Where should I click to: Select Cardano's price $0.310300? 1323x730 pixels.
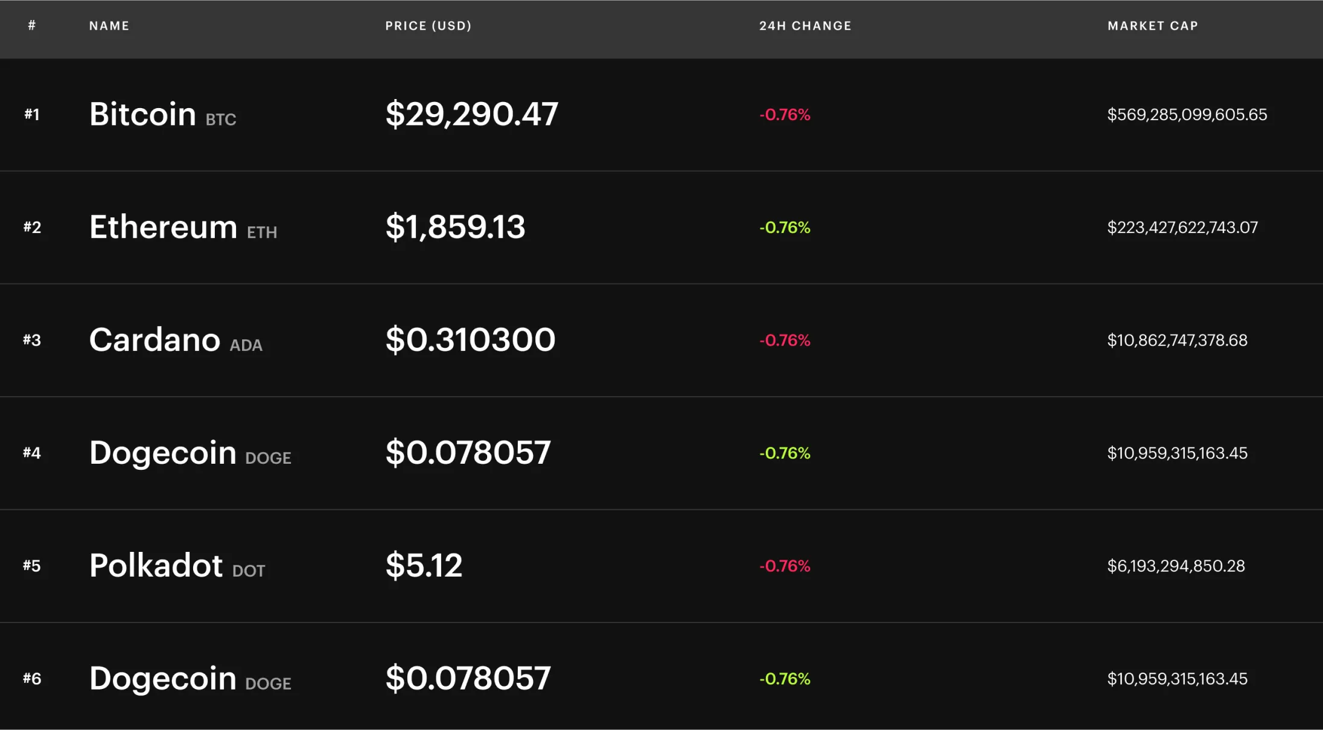tap(470, 340)
